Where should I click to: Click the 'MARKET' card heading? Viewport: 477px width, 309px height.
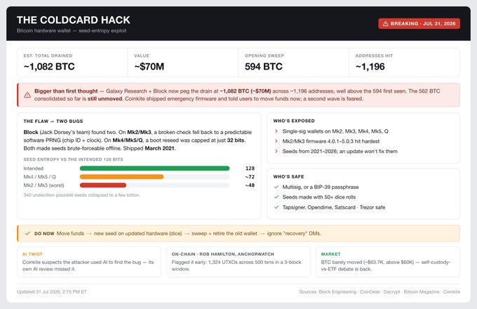point(330,254)
